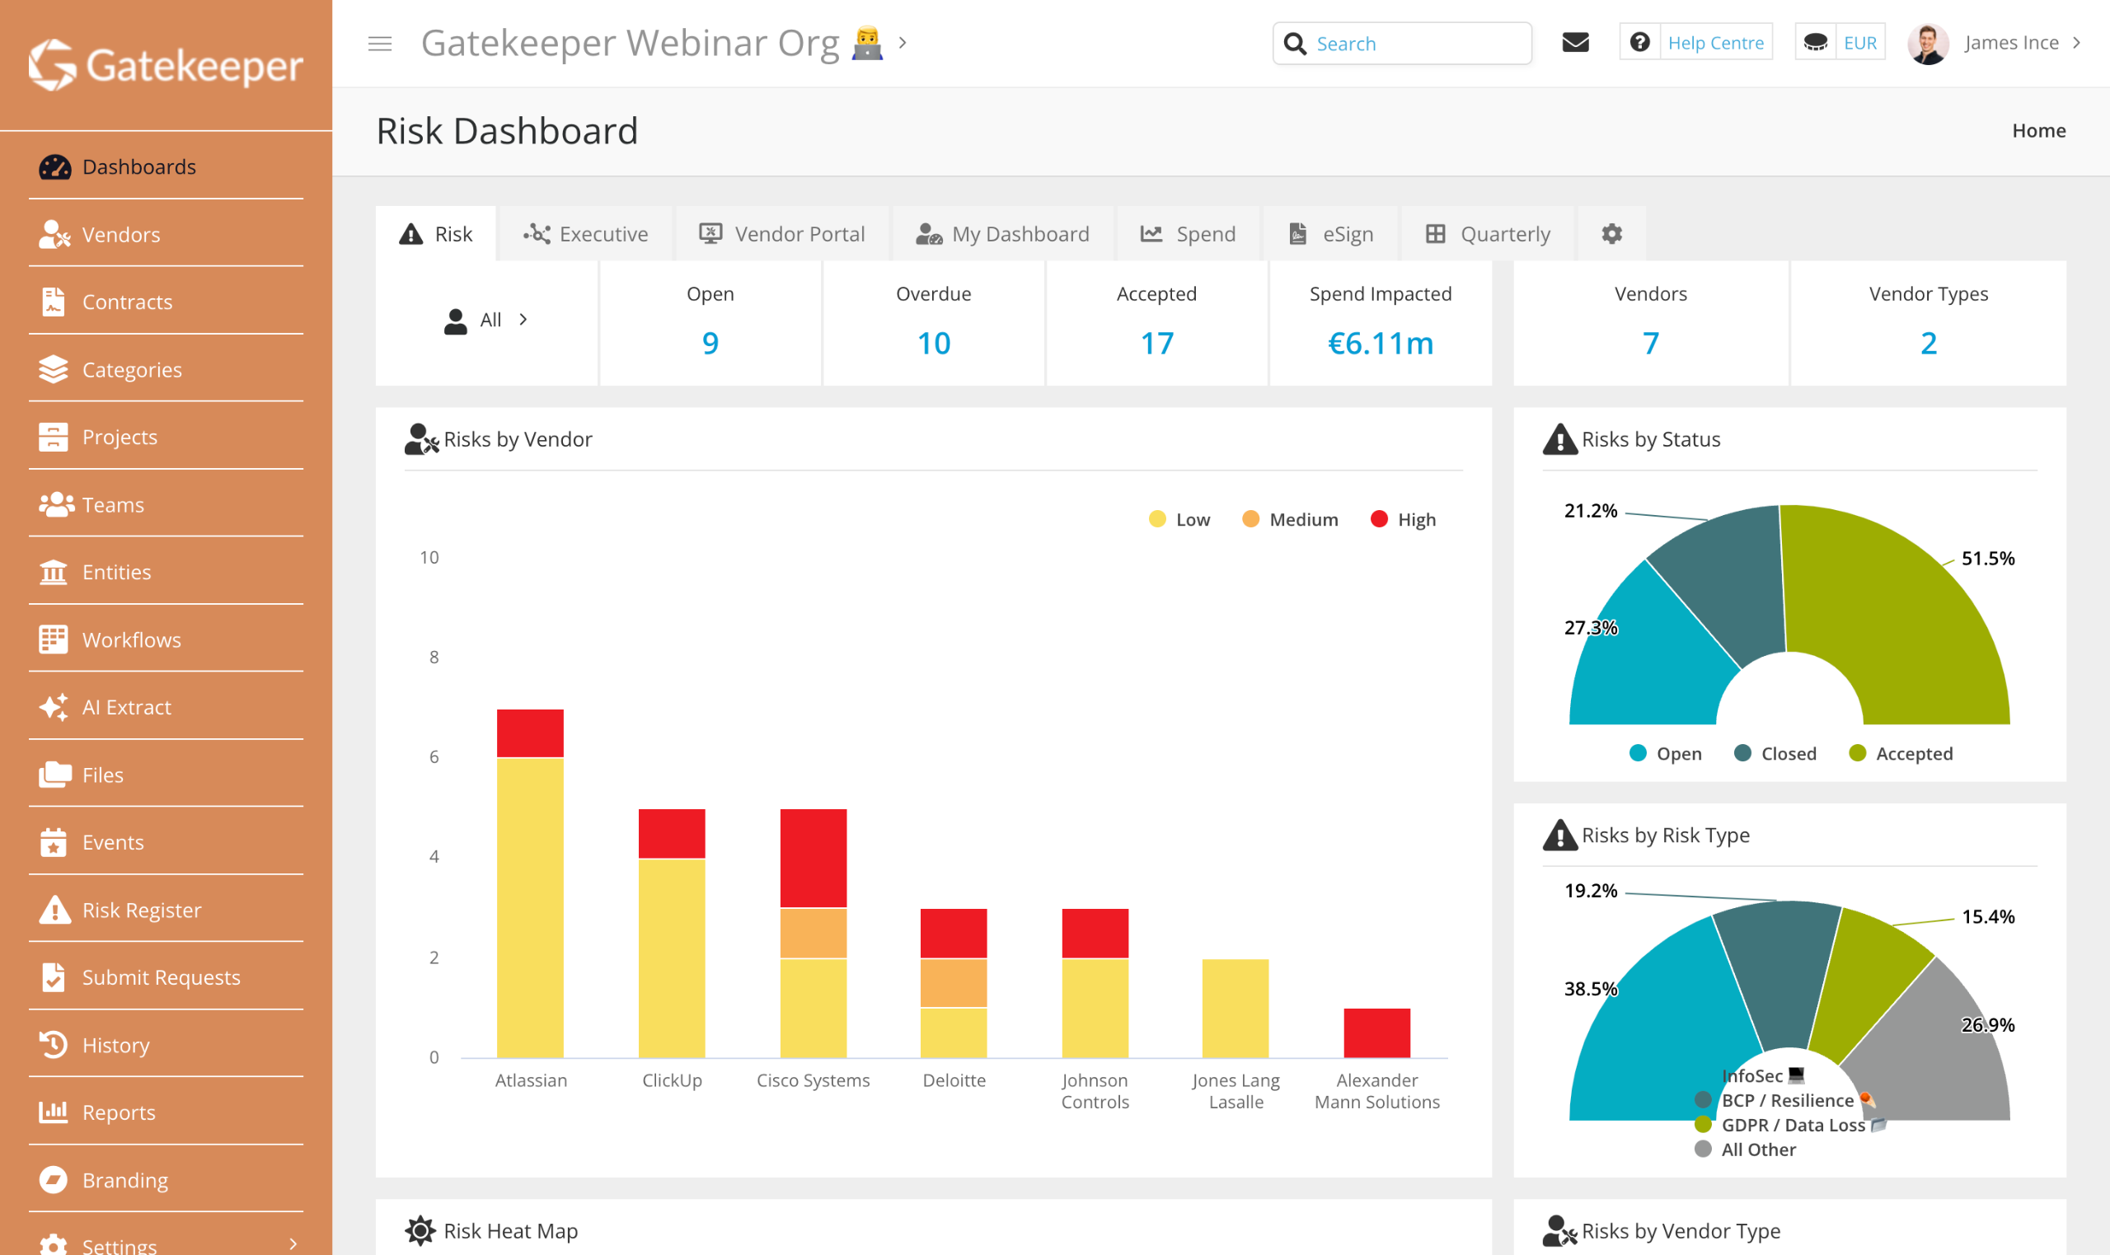Open the mail envelope icon
This screenshot has height=1255, width=2110.
1575,42
